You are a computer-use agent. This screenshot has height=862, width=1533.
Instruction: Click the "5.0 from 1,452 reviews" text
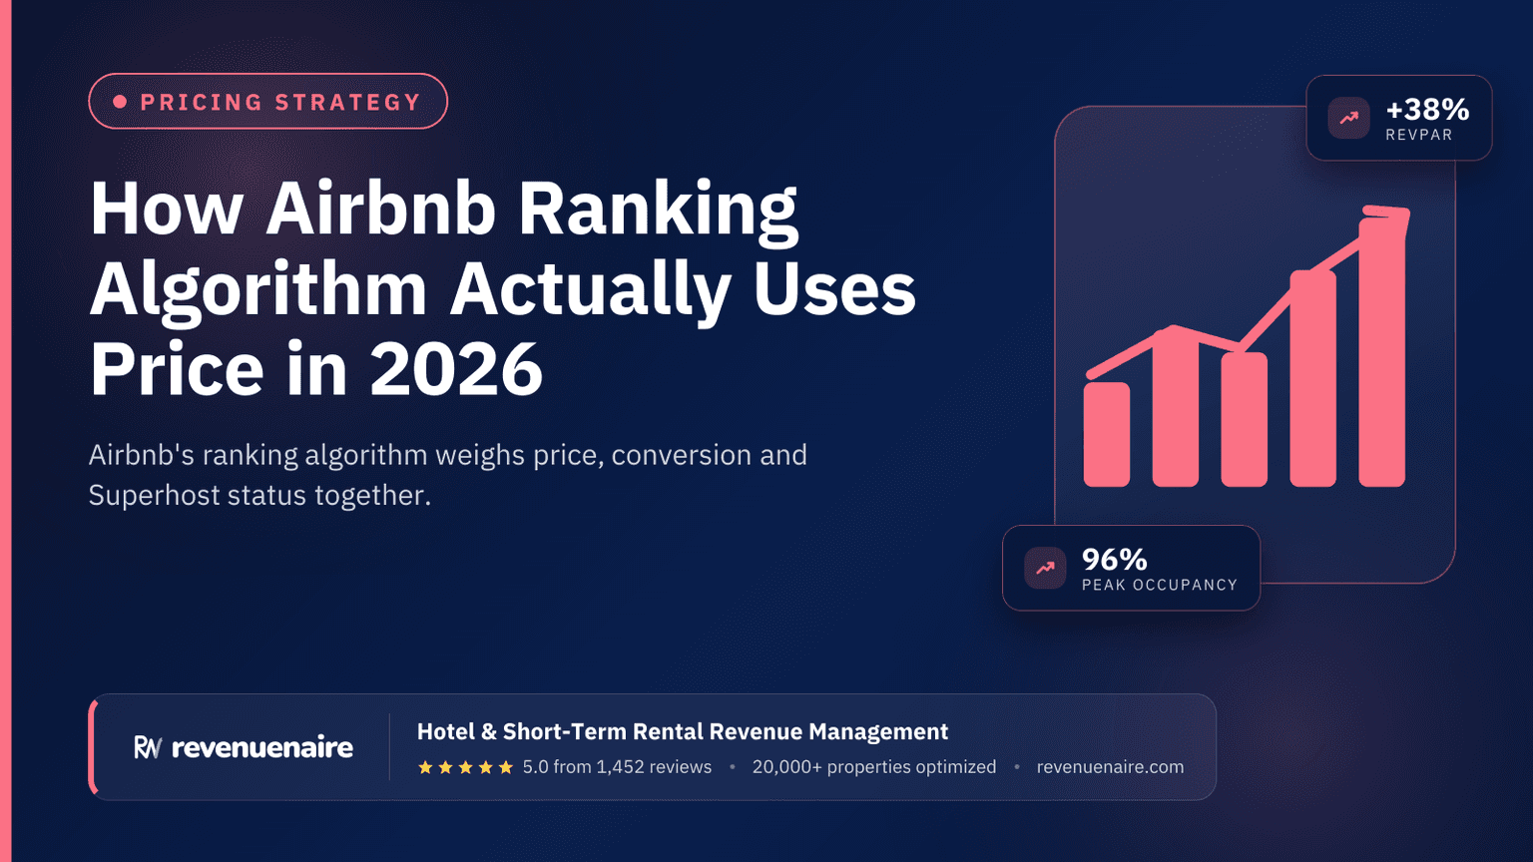click(x=617, y=767)
